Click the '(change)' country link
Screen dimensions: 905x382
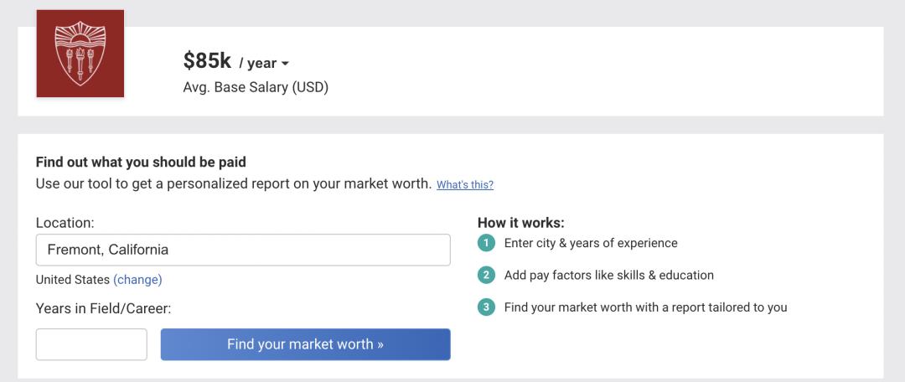click(137, 280)
